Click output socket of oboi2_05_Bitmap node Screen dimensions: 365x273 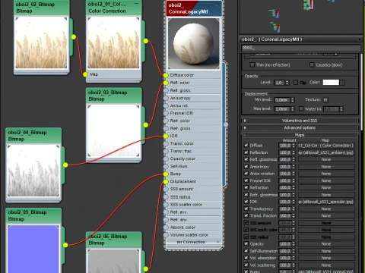coord(65,245)
